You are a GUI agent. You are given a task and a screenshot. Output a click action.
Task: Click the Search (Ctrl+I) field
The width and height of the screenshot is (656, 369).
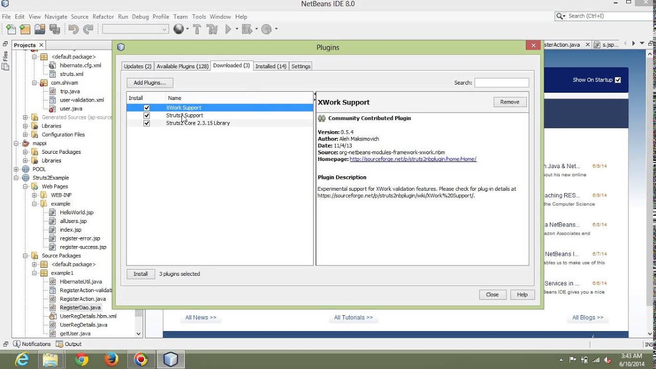tap(604, 16)
